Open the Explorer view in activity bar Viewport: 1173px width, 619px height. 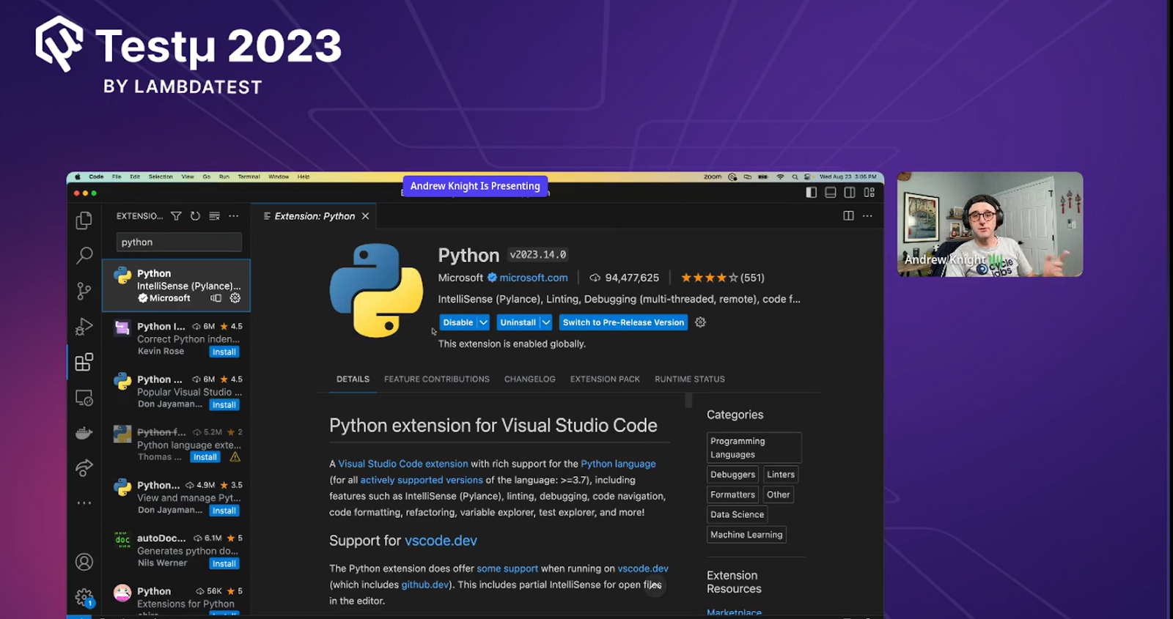pyautogui.click(x=84, y=220)
